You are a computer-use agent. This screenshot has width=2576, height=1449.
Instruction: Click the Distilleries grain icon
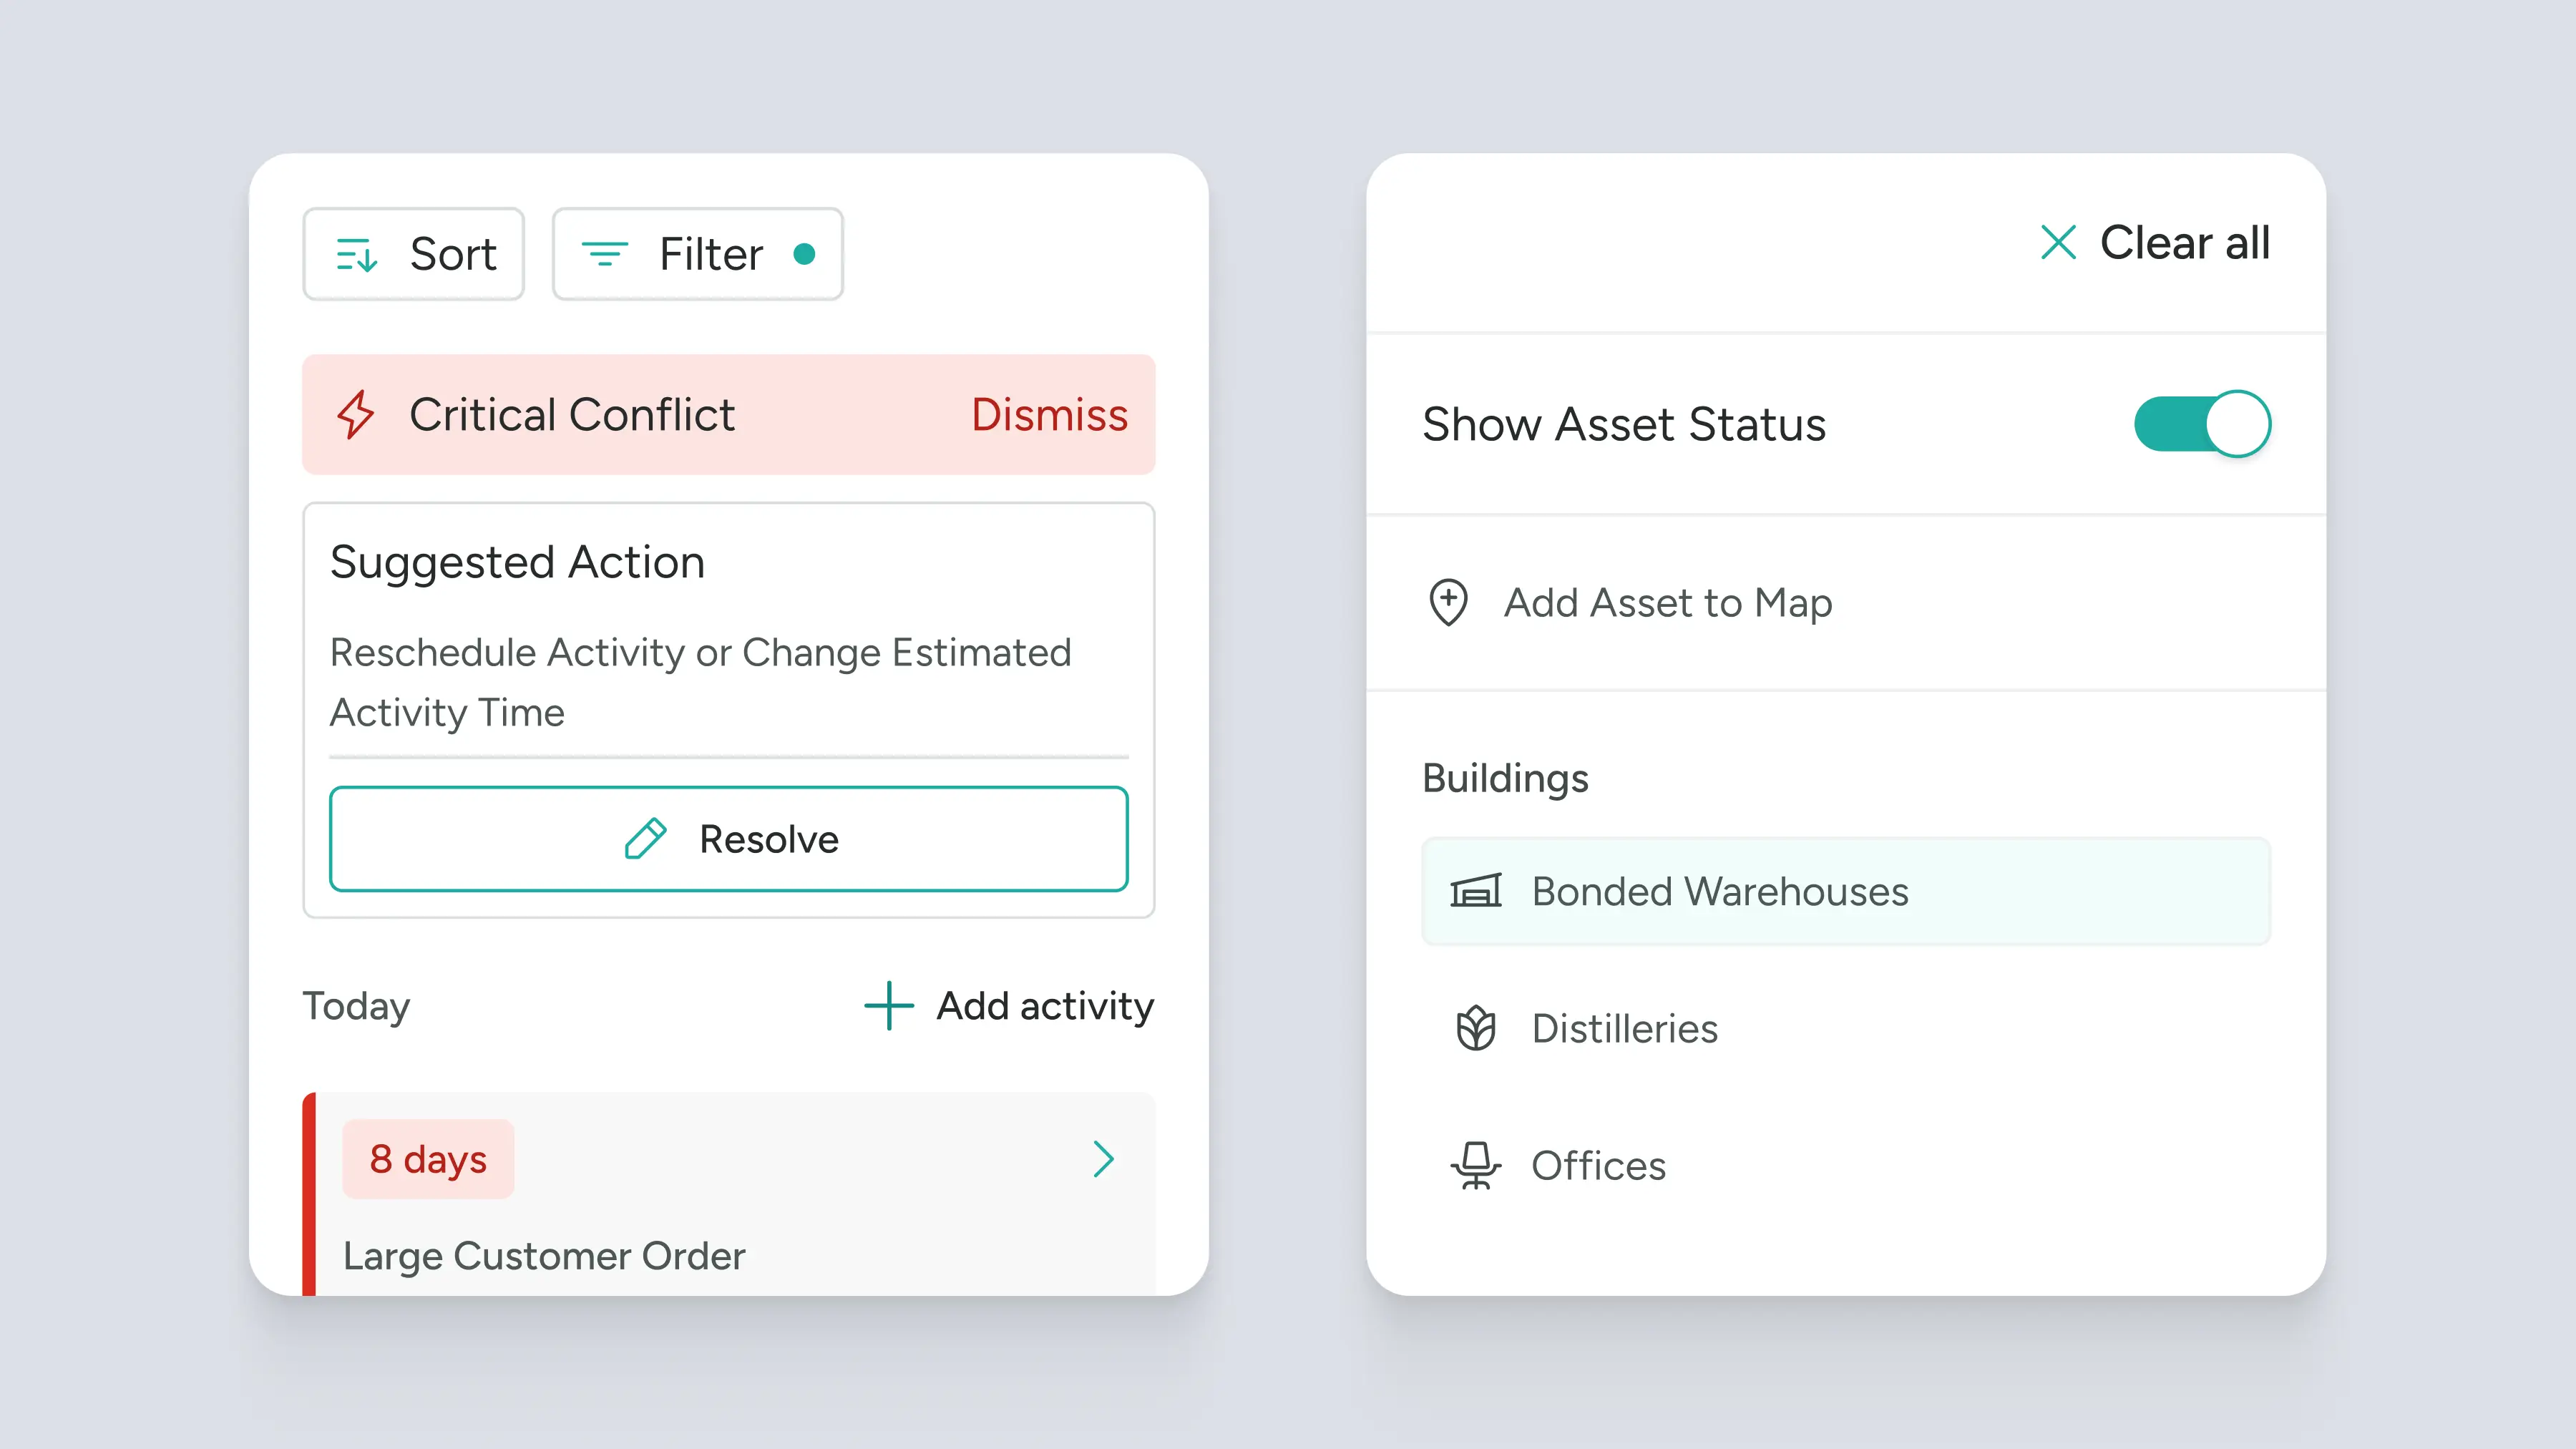pos(1476,1029)
